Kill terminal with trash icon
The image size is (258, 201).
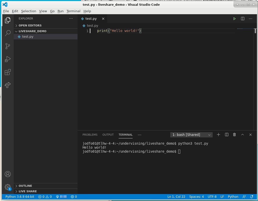pos(235,135)
